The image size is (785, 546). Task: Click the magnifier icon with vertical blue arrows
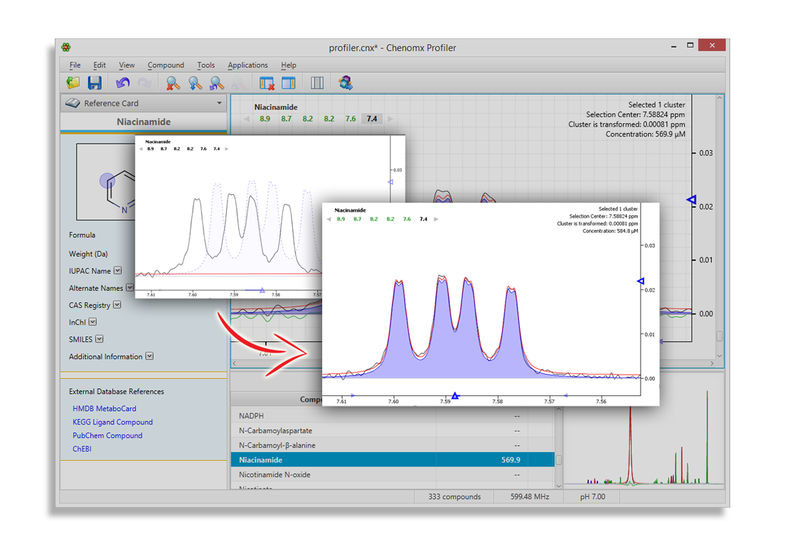pyautogui.click(x=195, y=83)
